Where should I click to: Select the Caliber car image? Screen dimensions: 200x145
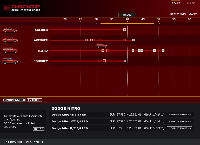click(10, 30)
